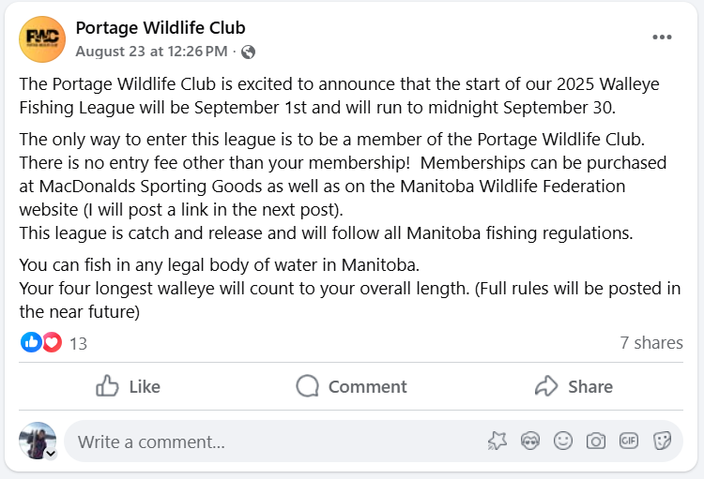Click the sparkle star comment icon

497,442
